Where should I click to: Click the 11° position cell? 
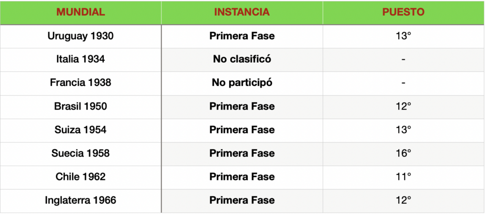point(403,177)
